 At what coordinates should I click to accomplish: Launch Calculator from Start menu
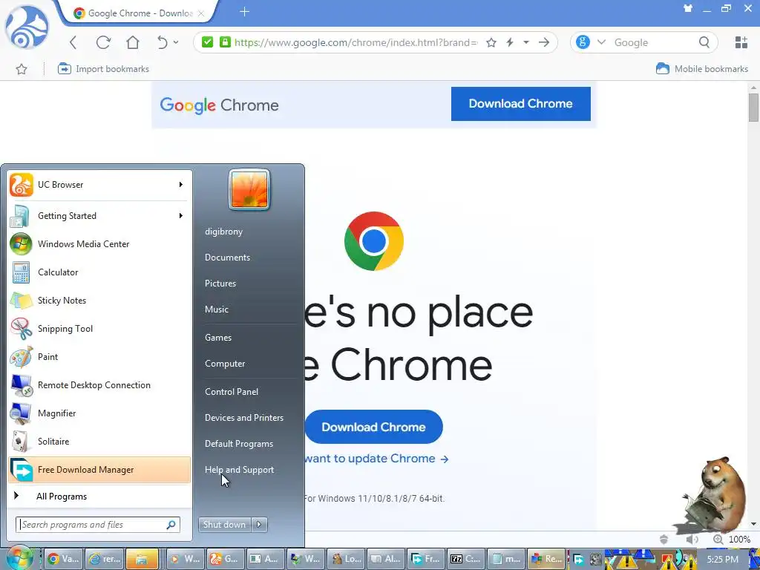[99, 272]
